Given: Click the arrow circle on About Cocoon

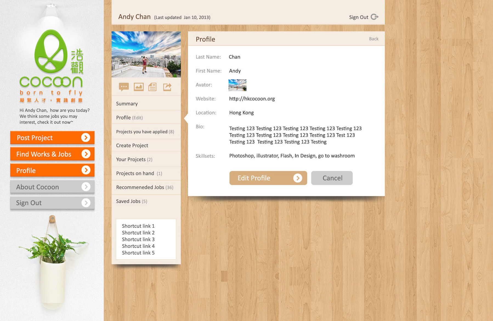Looking at the screenshot, I should 86,187.
